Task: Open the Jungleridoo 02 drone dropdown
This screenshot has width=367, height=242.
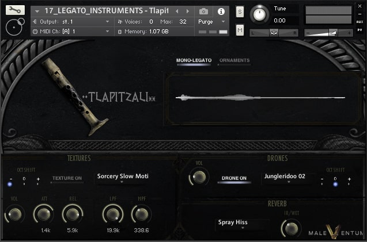Action: [288, 177]
